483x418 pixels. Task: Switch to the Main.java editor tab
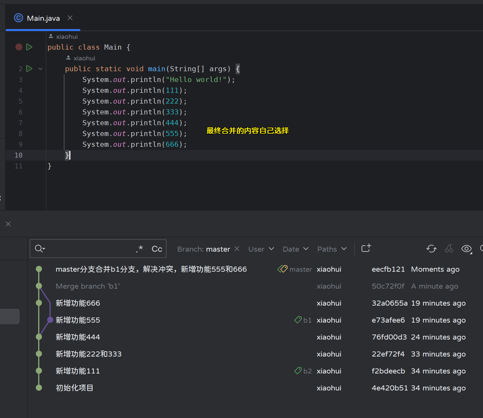click(x=43, y=18)
